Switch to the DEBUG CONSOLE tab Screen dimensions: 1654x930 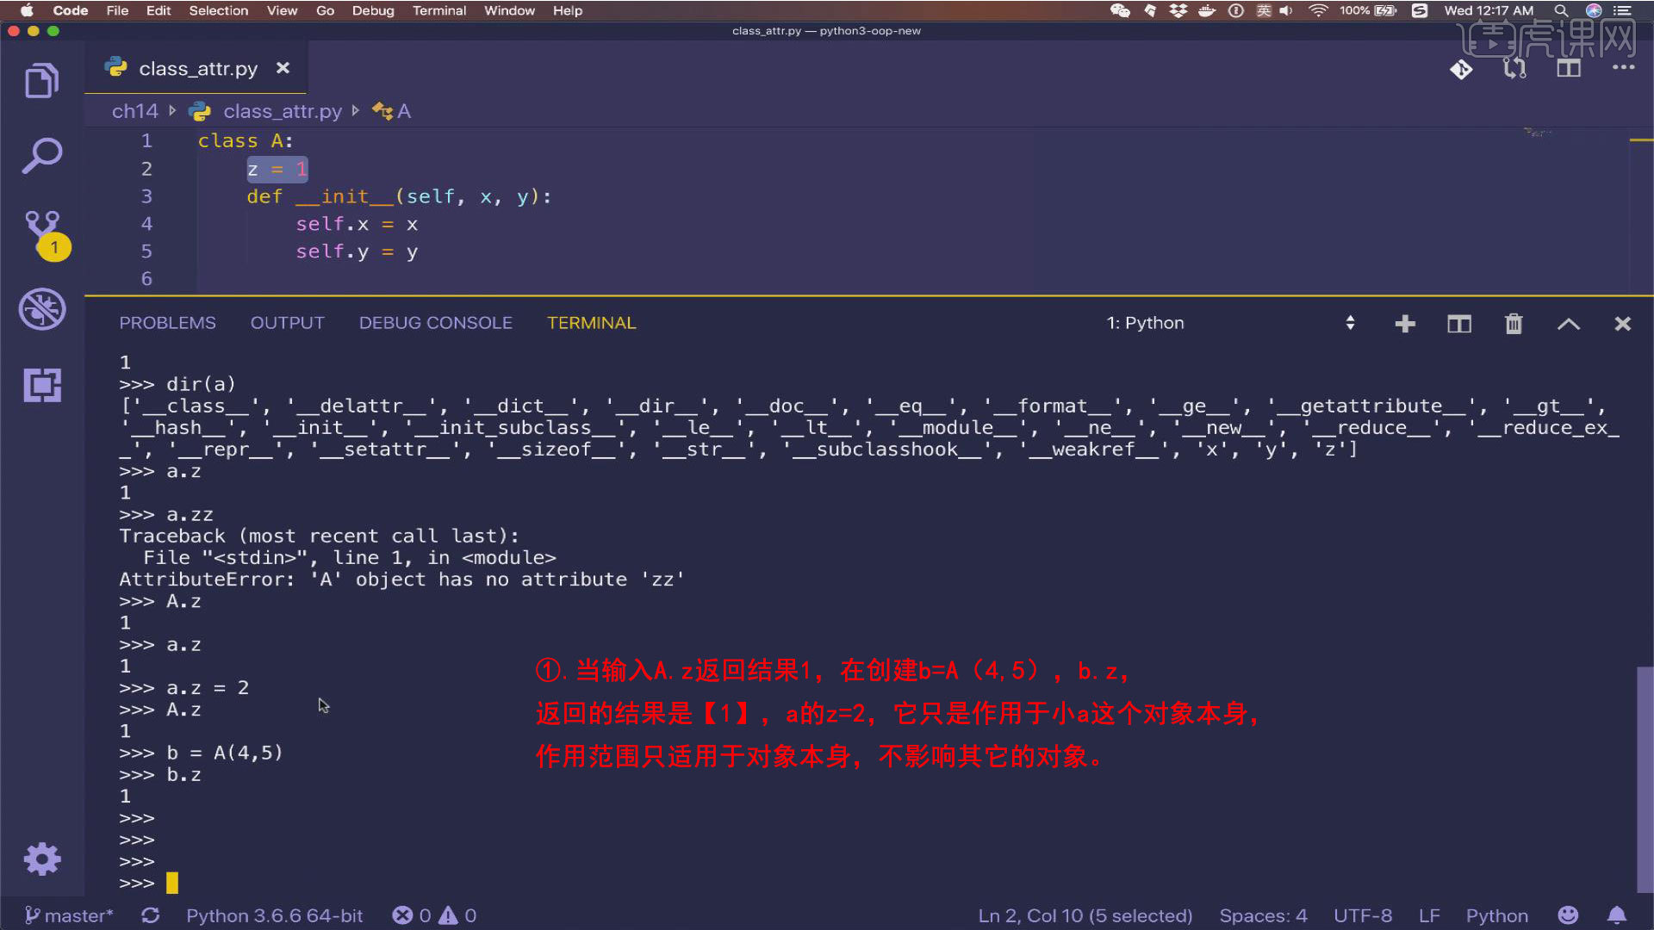435,322
